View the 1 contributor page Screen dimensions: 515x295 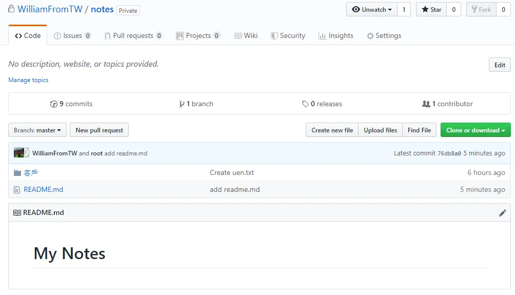(x=447, y=104)
